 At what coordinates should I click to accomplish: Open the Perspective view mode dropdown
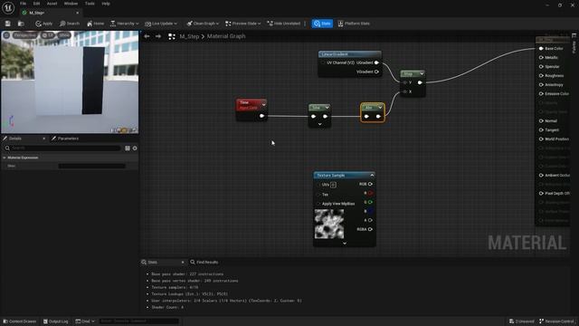[25, 35]
